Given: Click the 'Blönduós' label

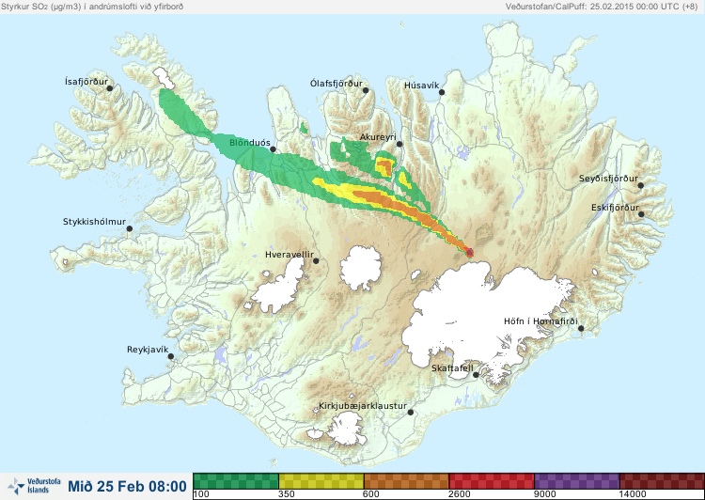Looking at the screenshot, I should click(x=250, y=143).
